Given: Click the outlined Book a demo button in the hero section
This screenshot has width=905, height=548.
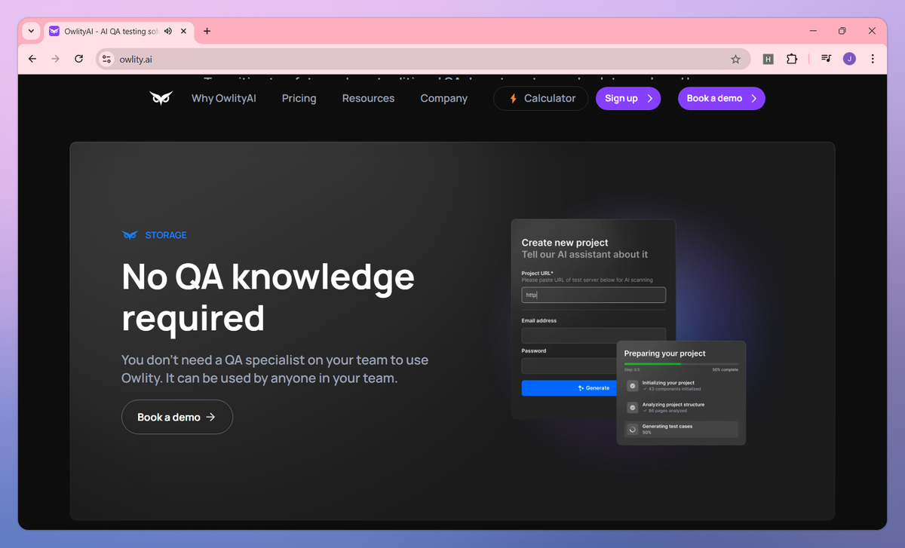Looking at the screenshot, I should click(177, 417).
